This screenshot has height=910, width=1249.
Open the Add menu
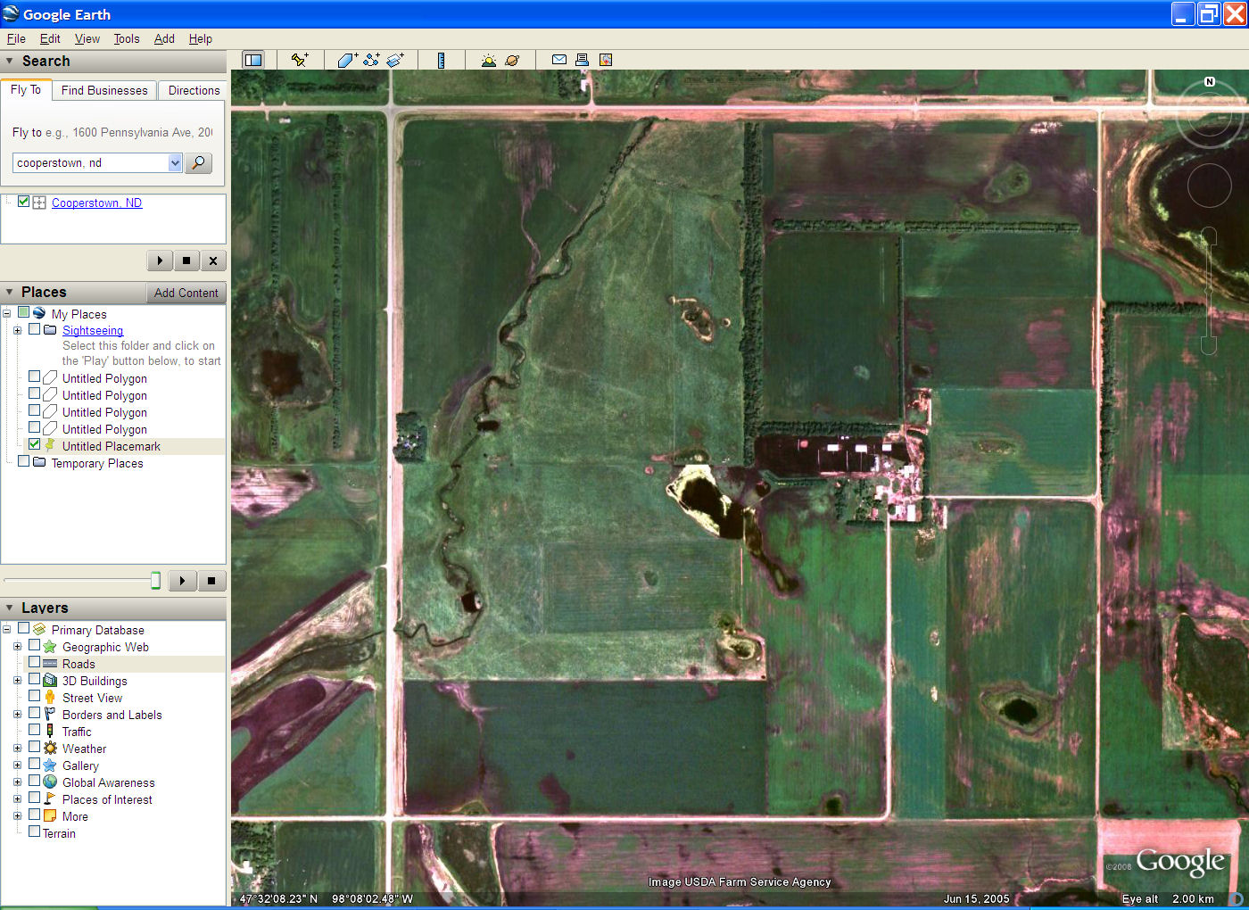tap(164, 38)
